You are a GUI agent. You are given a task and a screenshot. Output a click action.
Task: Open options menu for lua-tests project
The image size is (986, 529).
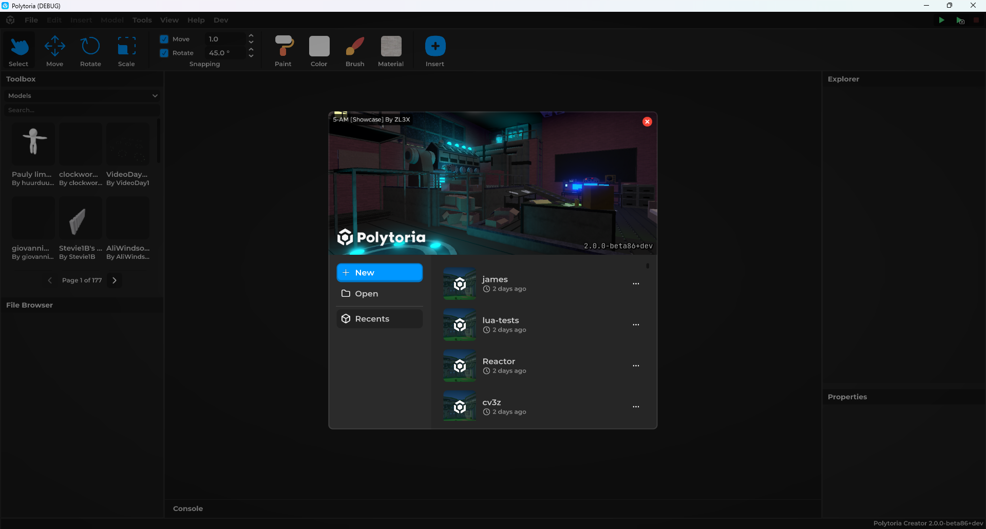(x=636, y=324)
